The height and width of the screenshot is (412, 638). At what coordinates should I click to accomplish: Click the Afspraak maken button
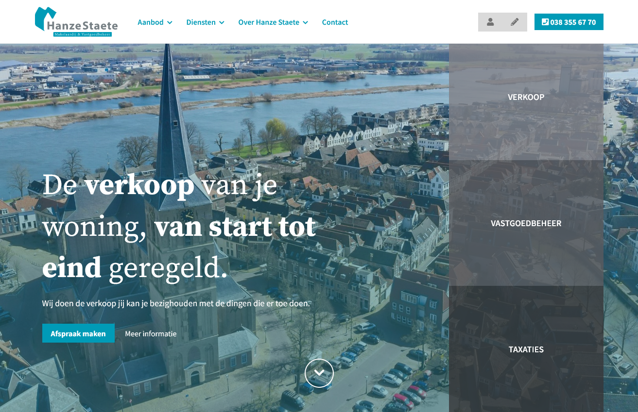pyautogui.click(x=78, y=333)
